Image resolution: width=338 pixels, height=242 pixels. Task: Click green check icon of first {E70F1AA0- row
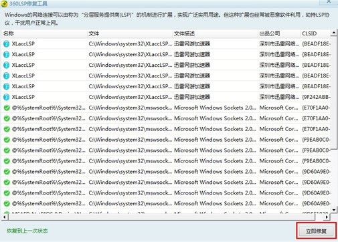point(7,108)
